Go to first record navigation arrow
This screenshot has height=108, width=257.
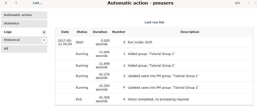pos(6,3)
